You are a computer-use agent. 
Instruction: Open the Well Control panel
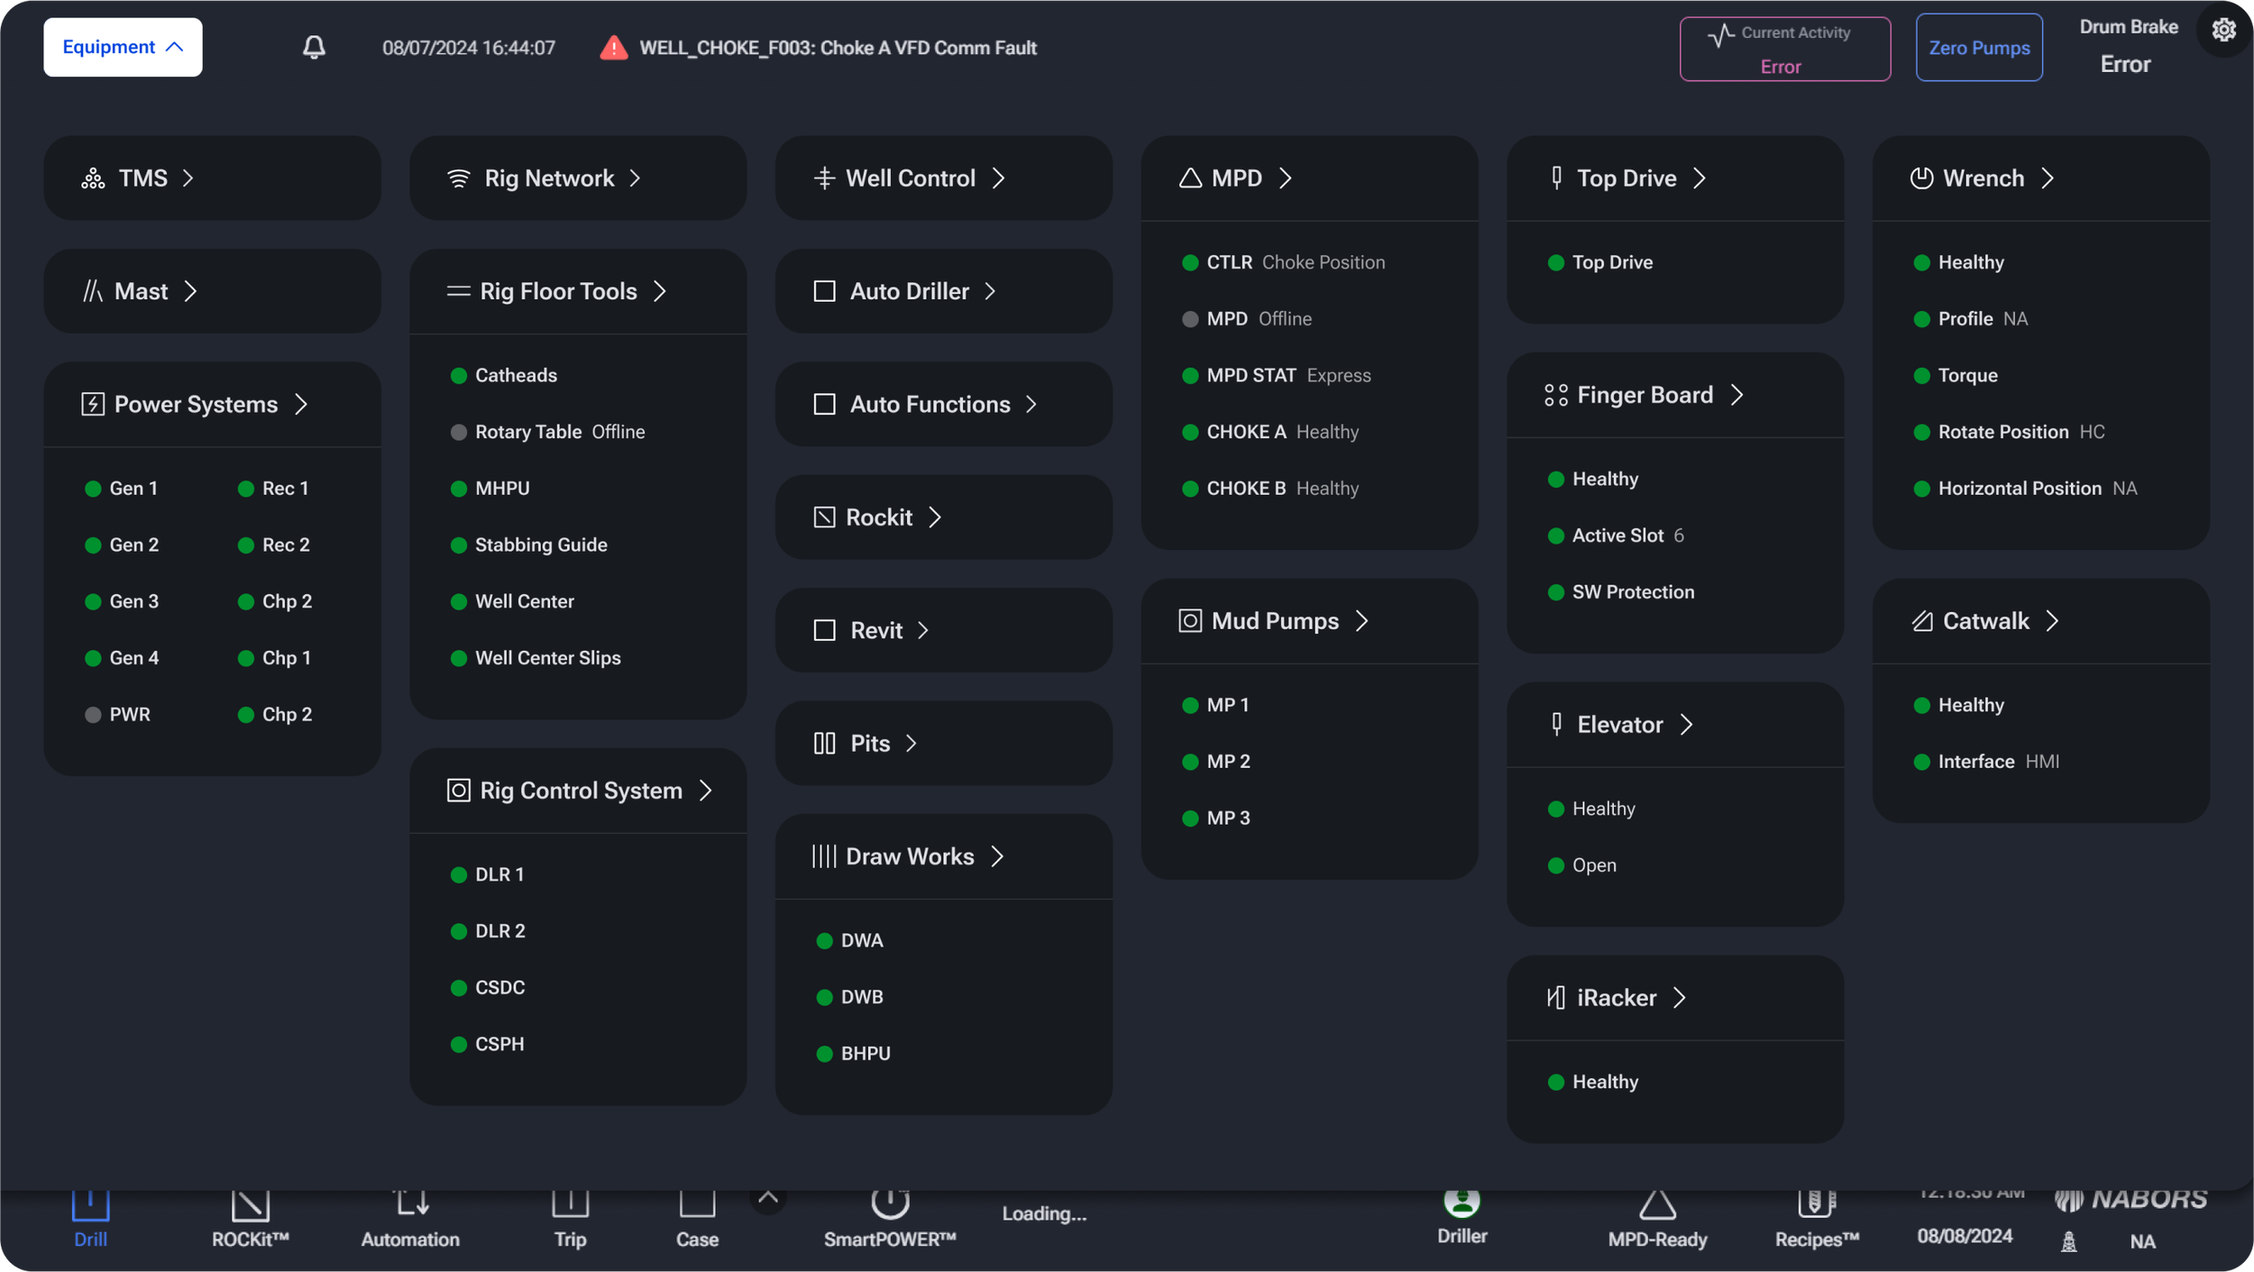pyautogui.click(x=911, y=178)
